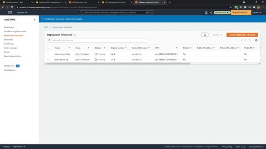Reload the browser page
266x149 pixels.
(12, 7)
